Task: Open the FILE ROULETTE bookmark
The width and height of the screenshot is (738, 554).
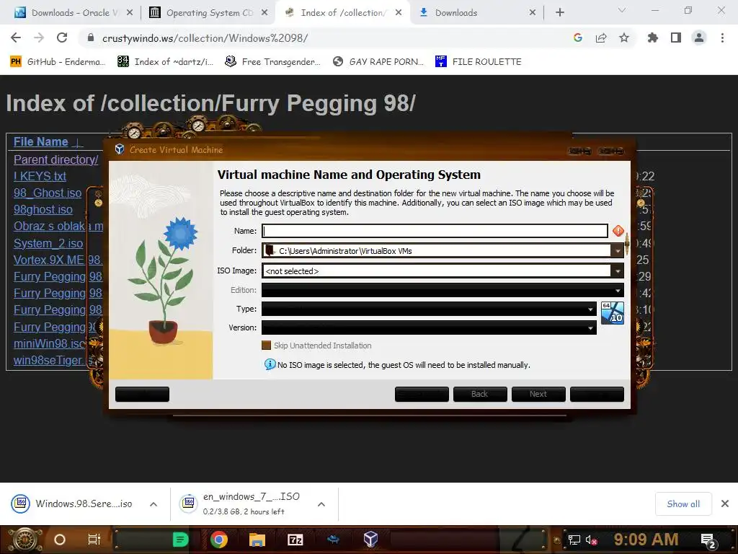Action: pyautogui.click(x=479, y=62)
